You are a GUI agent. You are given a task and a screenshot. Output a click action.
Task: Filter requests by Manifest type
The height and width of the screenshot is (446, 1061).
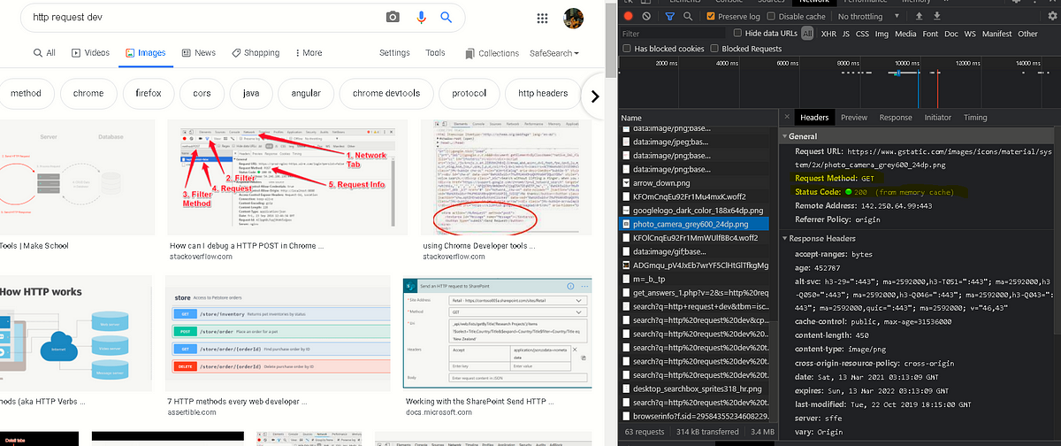(x=996, y=34)
